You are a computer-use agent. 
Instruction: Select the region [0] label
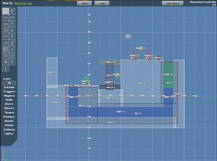click(x=111, y=62)
